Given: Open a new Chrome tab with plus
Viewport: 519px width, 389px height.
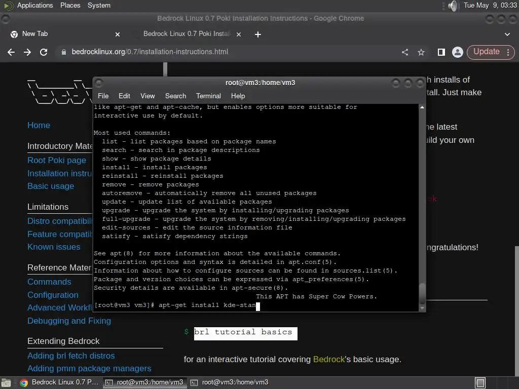Looking at the screenshot, I should [x=258, y=34].
